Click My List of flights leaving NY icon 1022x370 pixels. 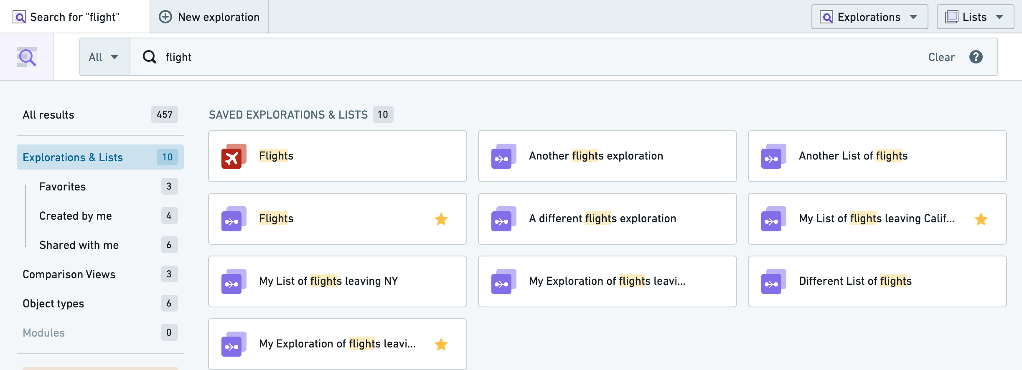pyautogui.click(x=234, y=281)
